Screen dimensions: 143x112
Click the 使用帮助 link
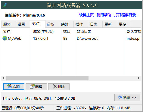point(104,15)
